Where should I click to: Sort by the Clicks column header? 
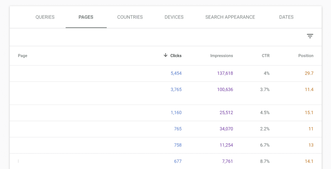(176, 55)
